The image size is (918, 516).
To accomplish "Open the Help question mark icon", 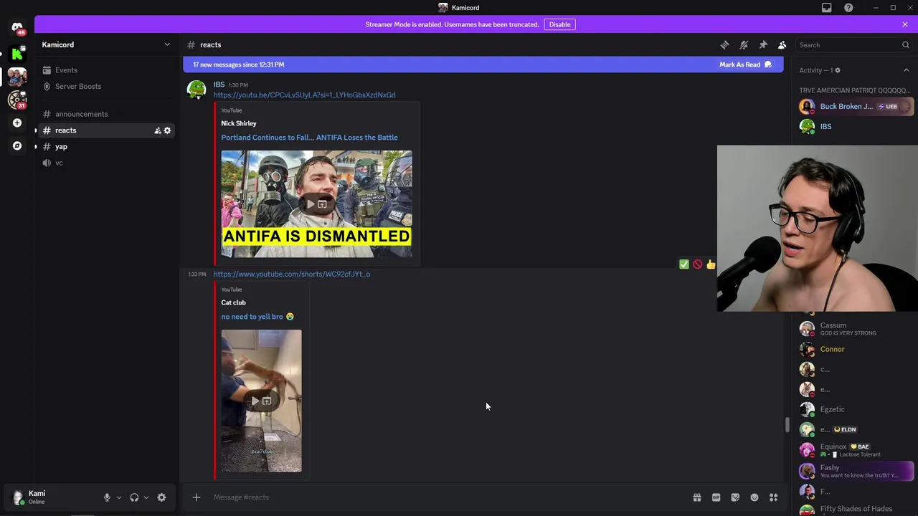I will (x=848, y=8).
